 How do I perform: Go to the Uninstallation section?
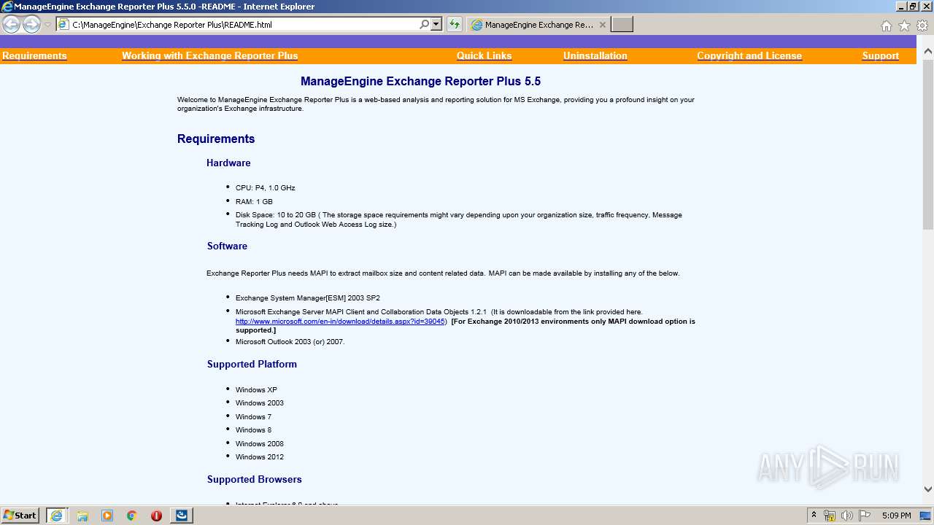pos(595,56)
